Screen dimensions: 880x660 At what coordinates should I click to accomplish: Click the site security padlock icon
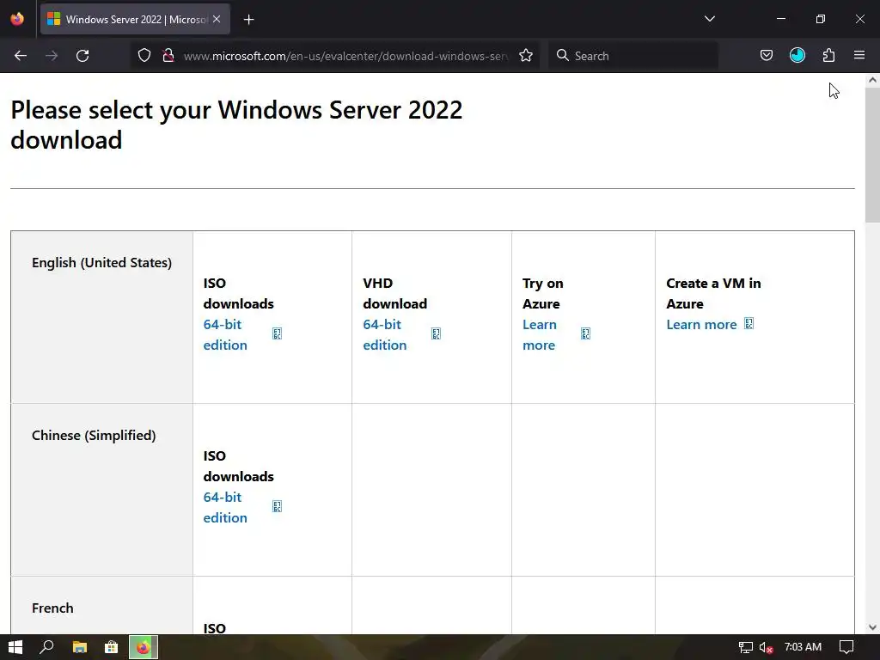[168, 56]
